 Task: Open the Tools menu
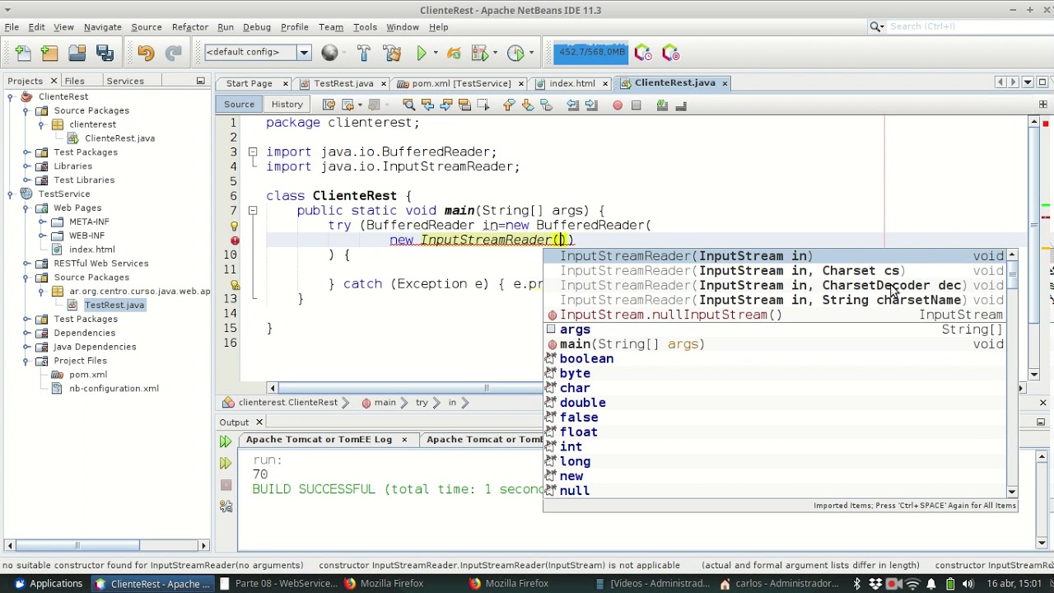tap(365, 27)
